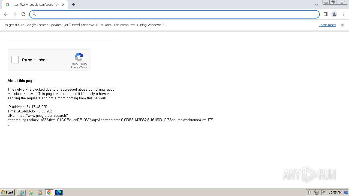349x196 pixels.
Task: Open the reCAPTCHA Privacy link
Action: 75,67
